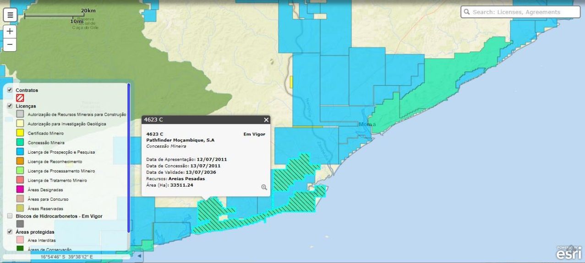This screenshot has height=263, width=585.
Task: Click the Contratos hatched legend symbol
Action: 20,98
